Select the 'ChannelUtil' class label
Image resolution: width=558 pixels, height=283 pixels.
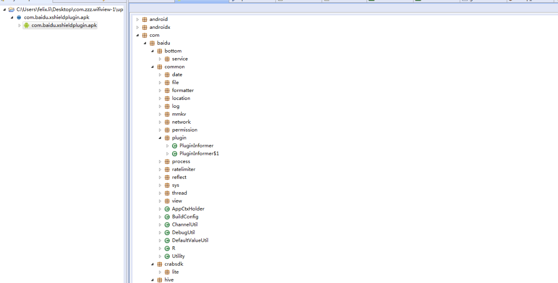185,225
